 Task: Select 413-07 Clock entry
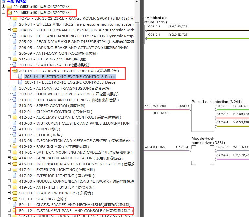click(x=41, y=135)
